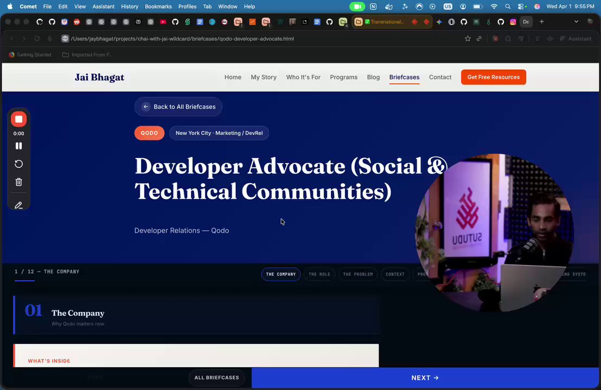
Task: Click the New York City · Marketing / DevRel tag
Action: pos(219,133)
